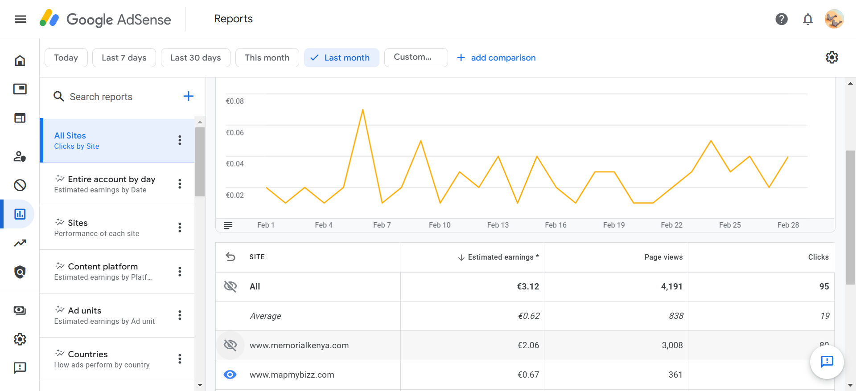Click the www.mapmybizz.com site name

pyautogui.click(x=292, y=375)
